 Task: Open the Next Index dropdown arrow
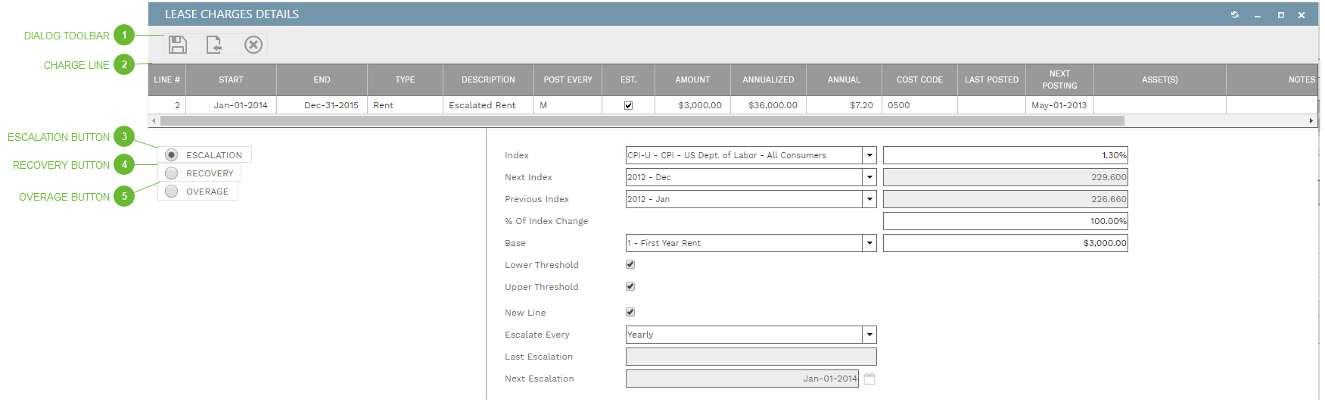869,177
